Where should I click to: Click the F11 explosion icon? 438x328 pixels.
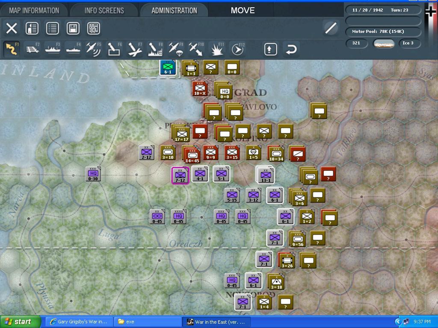[216, 49]
